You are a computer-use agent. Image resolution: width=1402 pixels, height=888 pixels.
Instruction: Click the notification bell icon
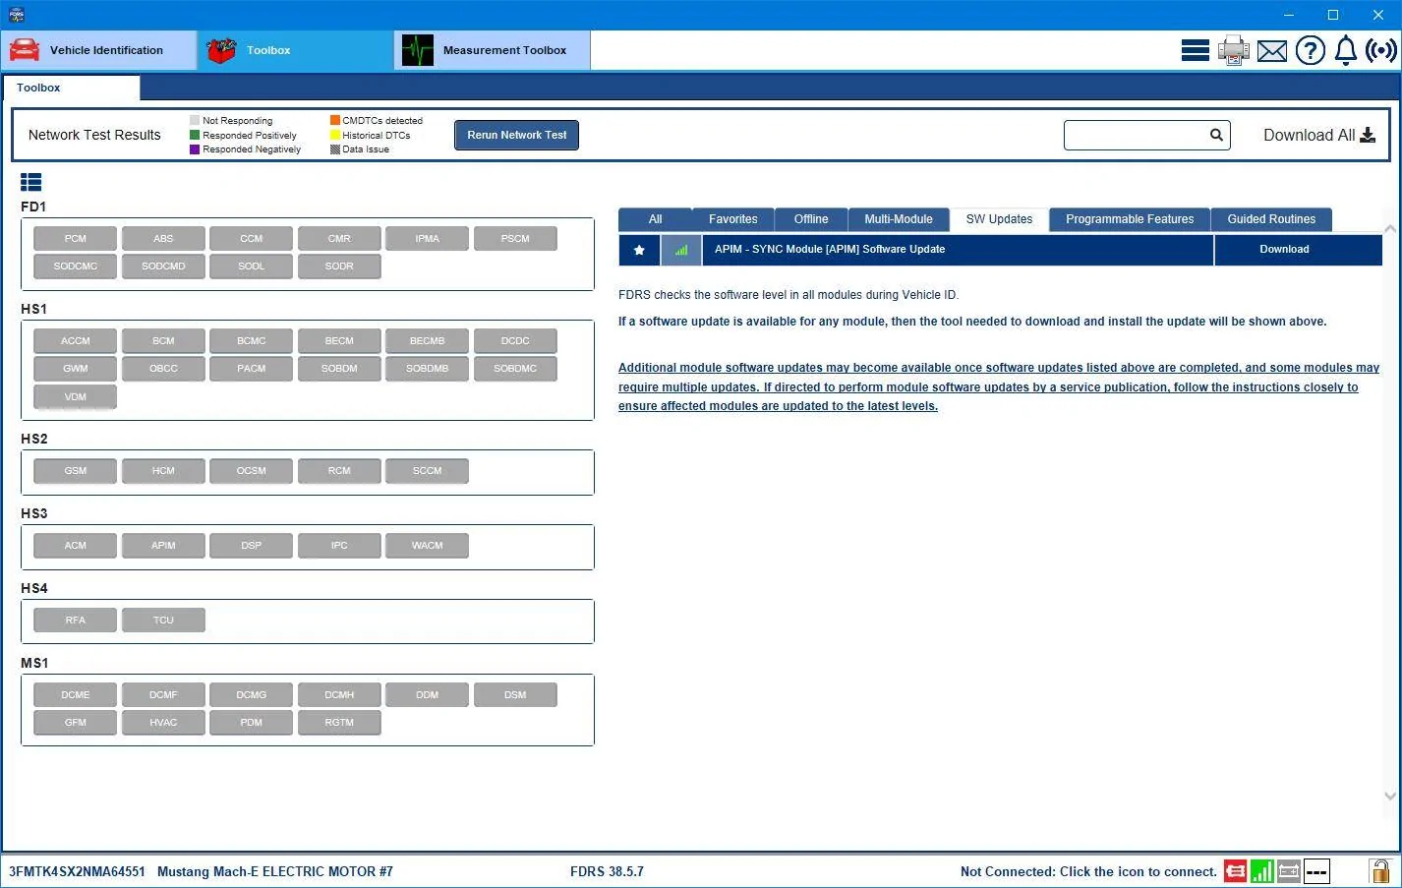click(x=1345, y=50)
